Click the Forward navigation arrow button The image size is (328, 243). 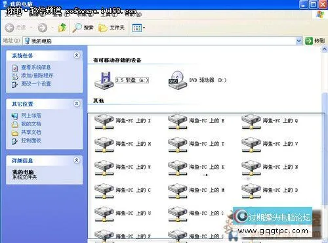(x=43, y=28)
